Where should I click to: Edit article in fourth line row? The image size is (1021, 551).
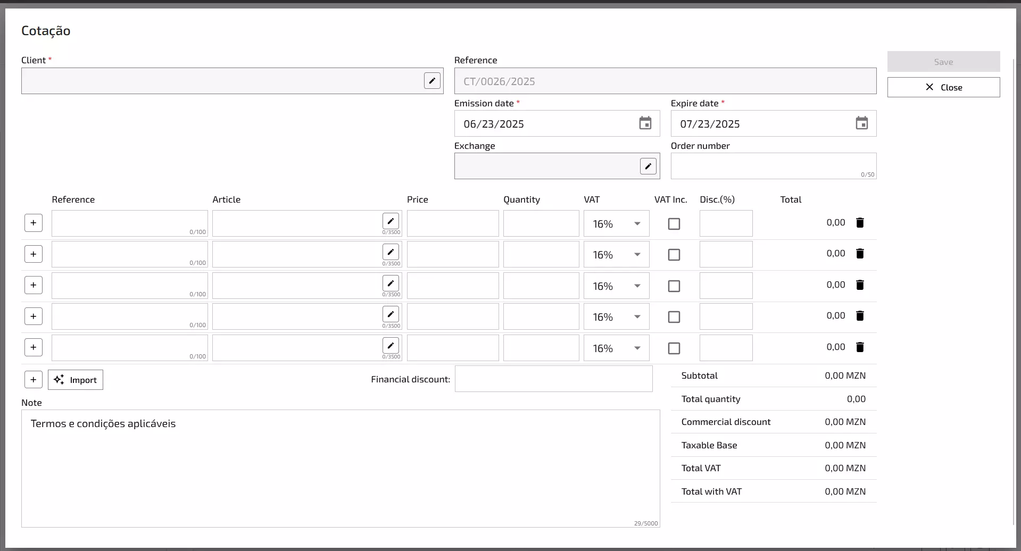coord(391,314)
